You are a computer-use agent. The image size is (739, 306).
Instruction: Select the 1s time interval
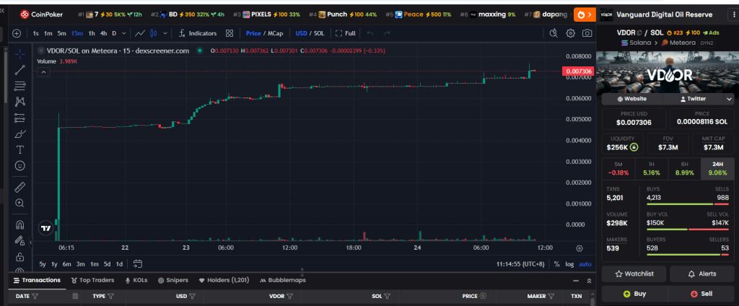pos(36,33)
